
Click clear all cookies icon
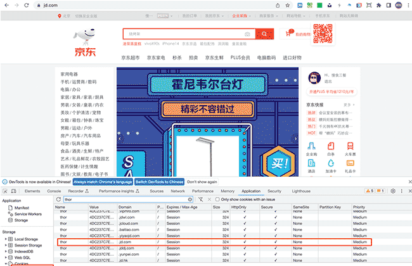(x=200, y=199)
